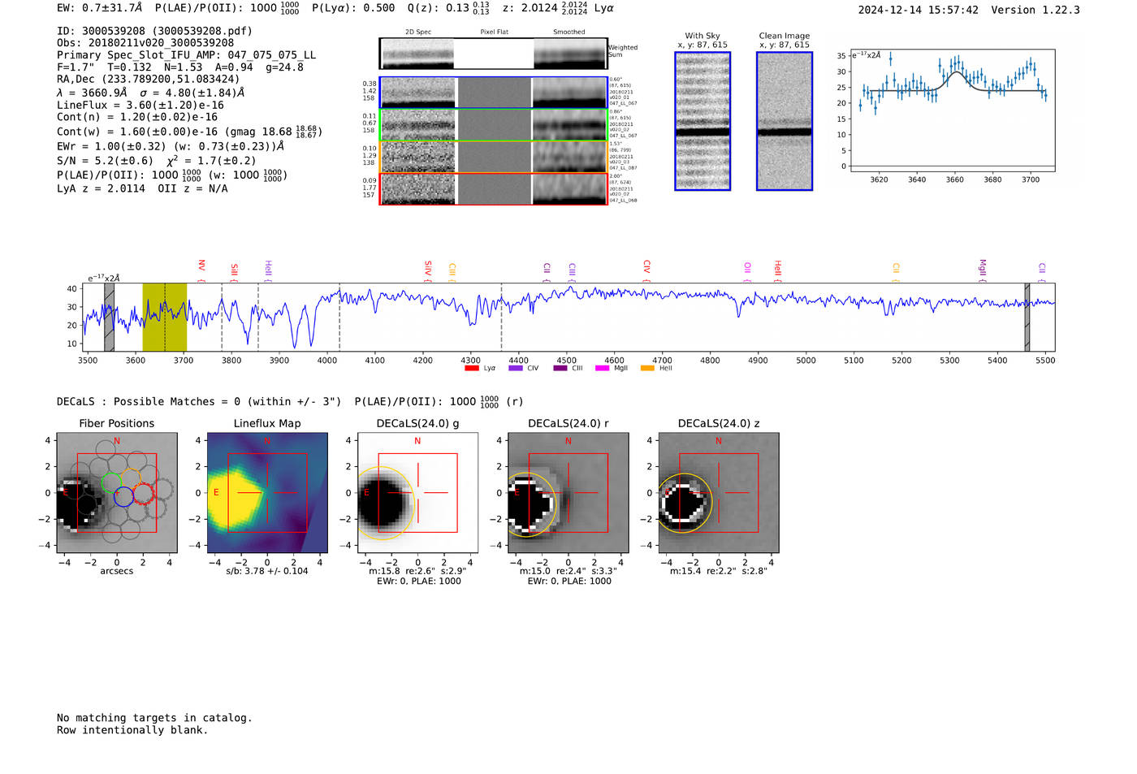Open the With Sky cutout image
The image size is (1137, 774).
(703, 121)
